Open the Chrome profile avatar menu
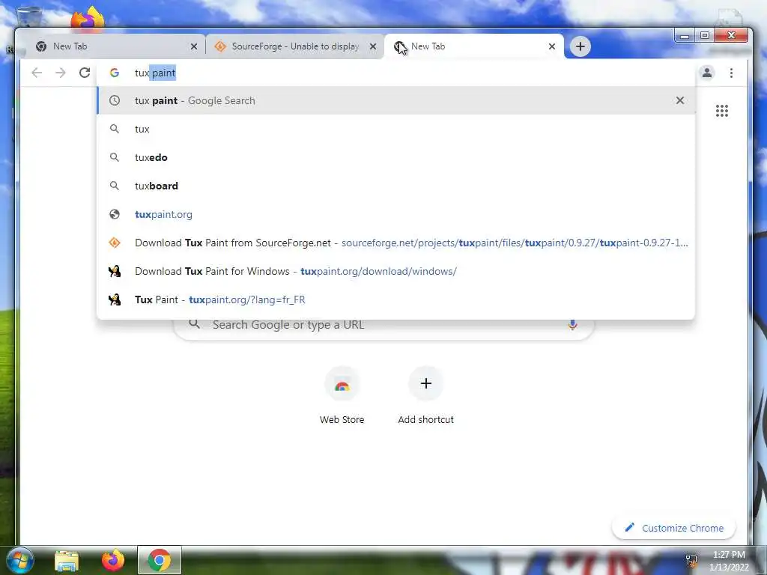 [707, 73]
